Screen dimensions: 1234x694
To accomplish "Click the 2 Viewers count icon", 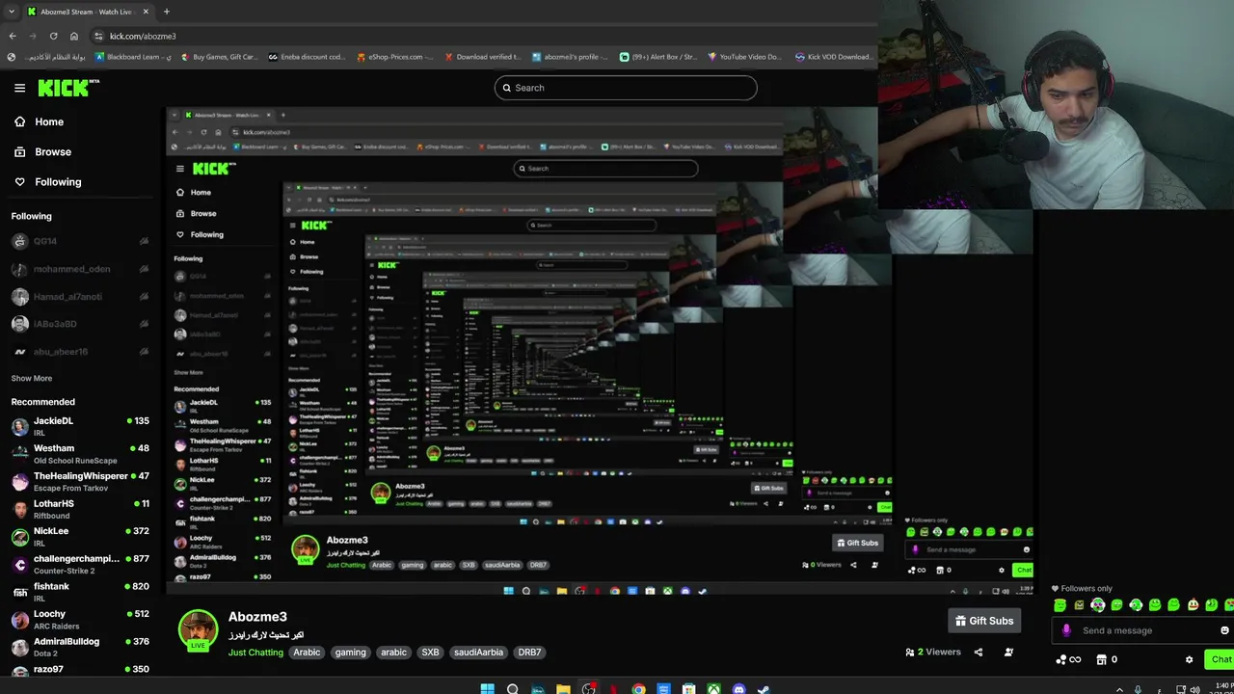I will pos(910,653).
